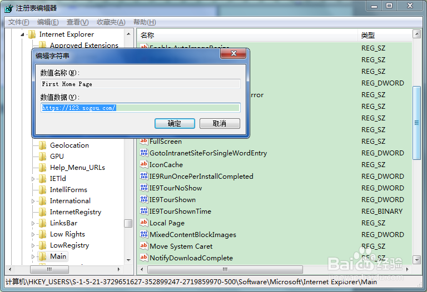Open the 文件(F) menu

pos(18,22)
